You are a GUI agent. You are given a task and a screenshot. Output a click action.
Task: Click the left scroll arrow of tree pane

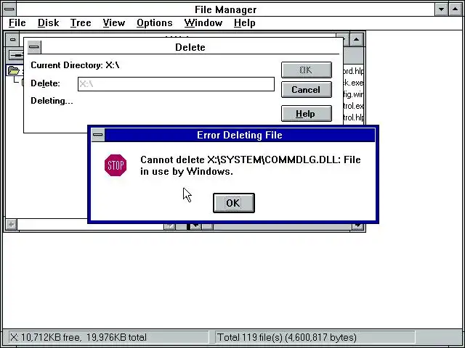12,225
